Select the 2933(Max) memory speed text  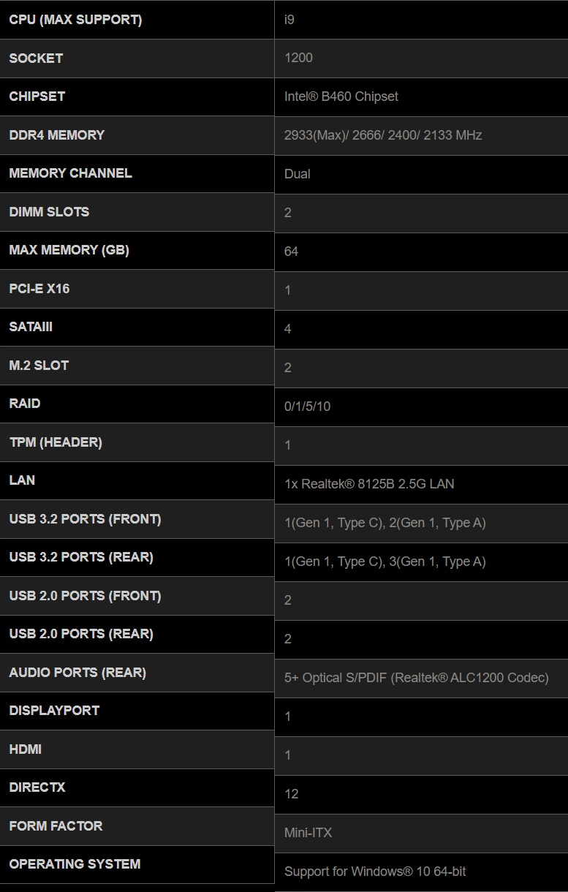tap(314, 135)
